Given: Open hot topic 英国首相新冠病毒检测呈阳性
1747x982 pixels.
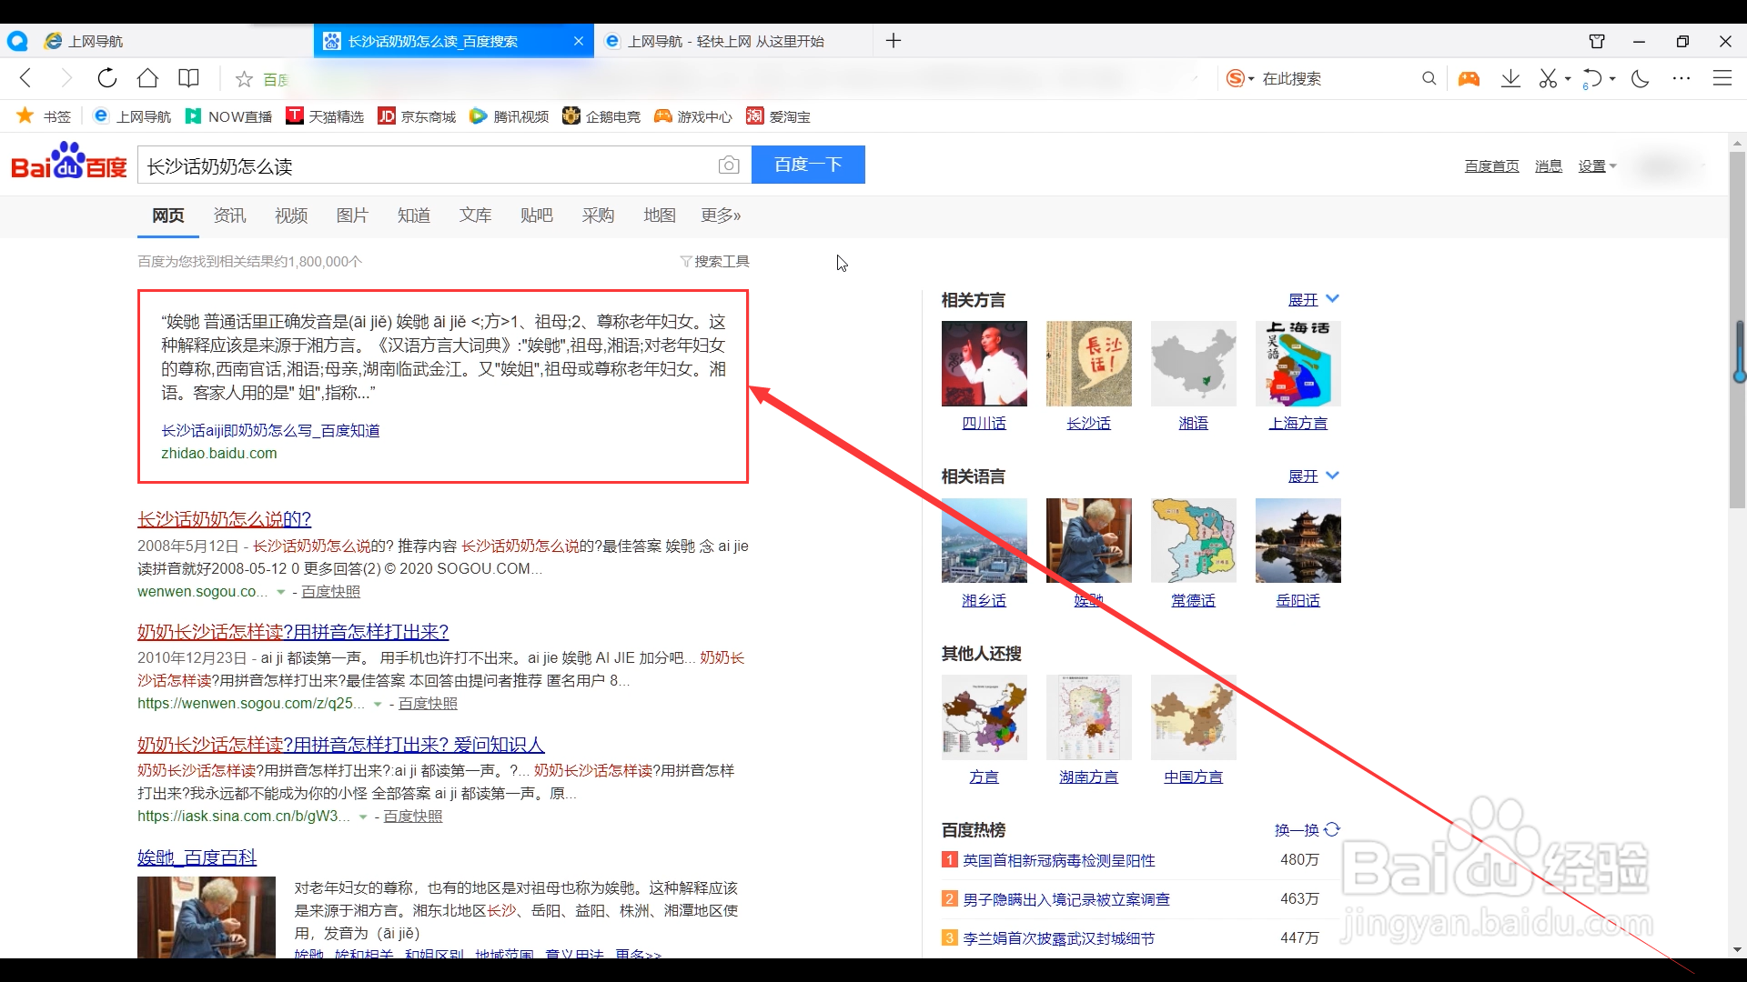Looking at the screenshot, I should (1058, 860).
